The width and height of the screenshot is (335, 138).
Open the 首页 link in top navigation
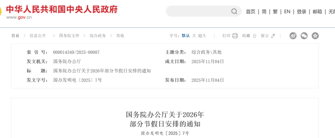tap(251, 12)
